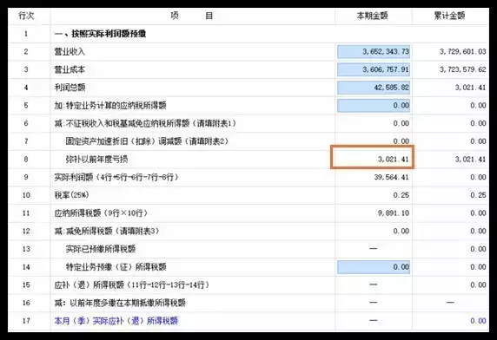Select the 减:减免所得税额 row label
497x340 pixels.
(x=107, y=232)
